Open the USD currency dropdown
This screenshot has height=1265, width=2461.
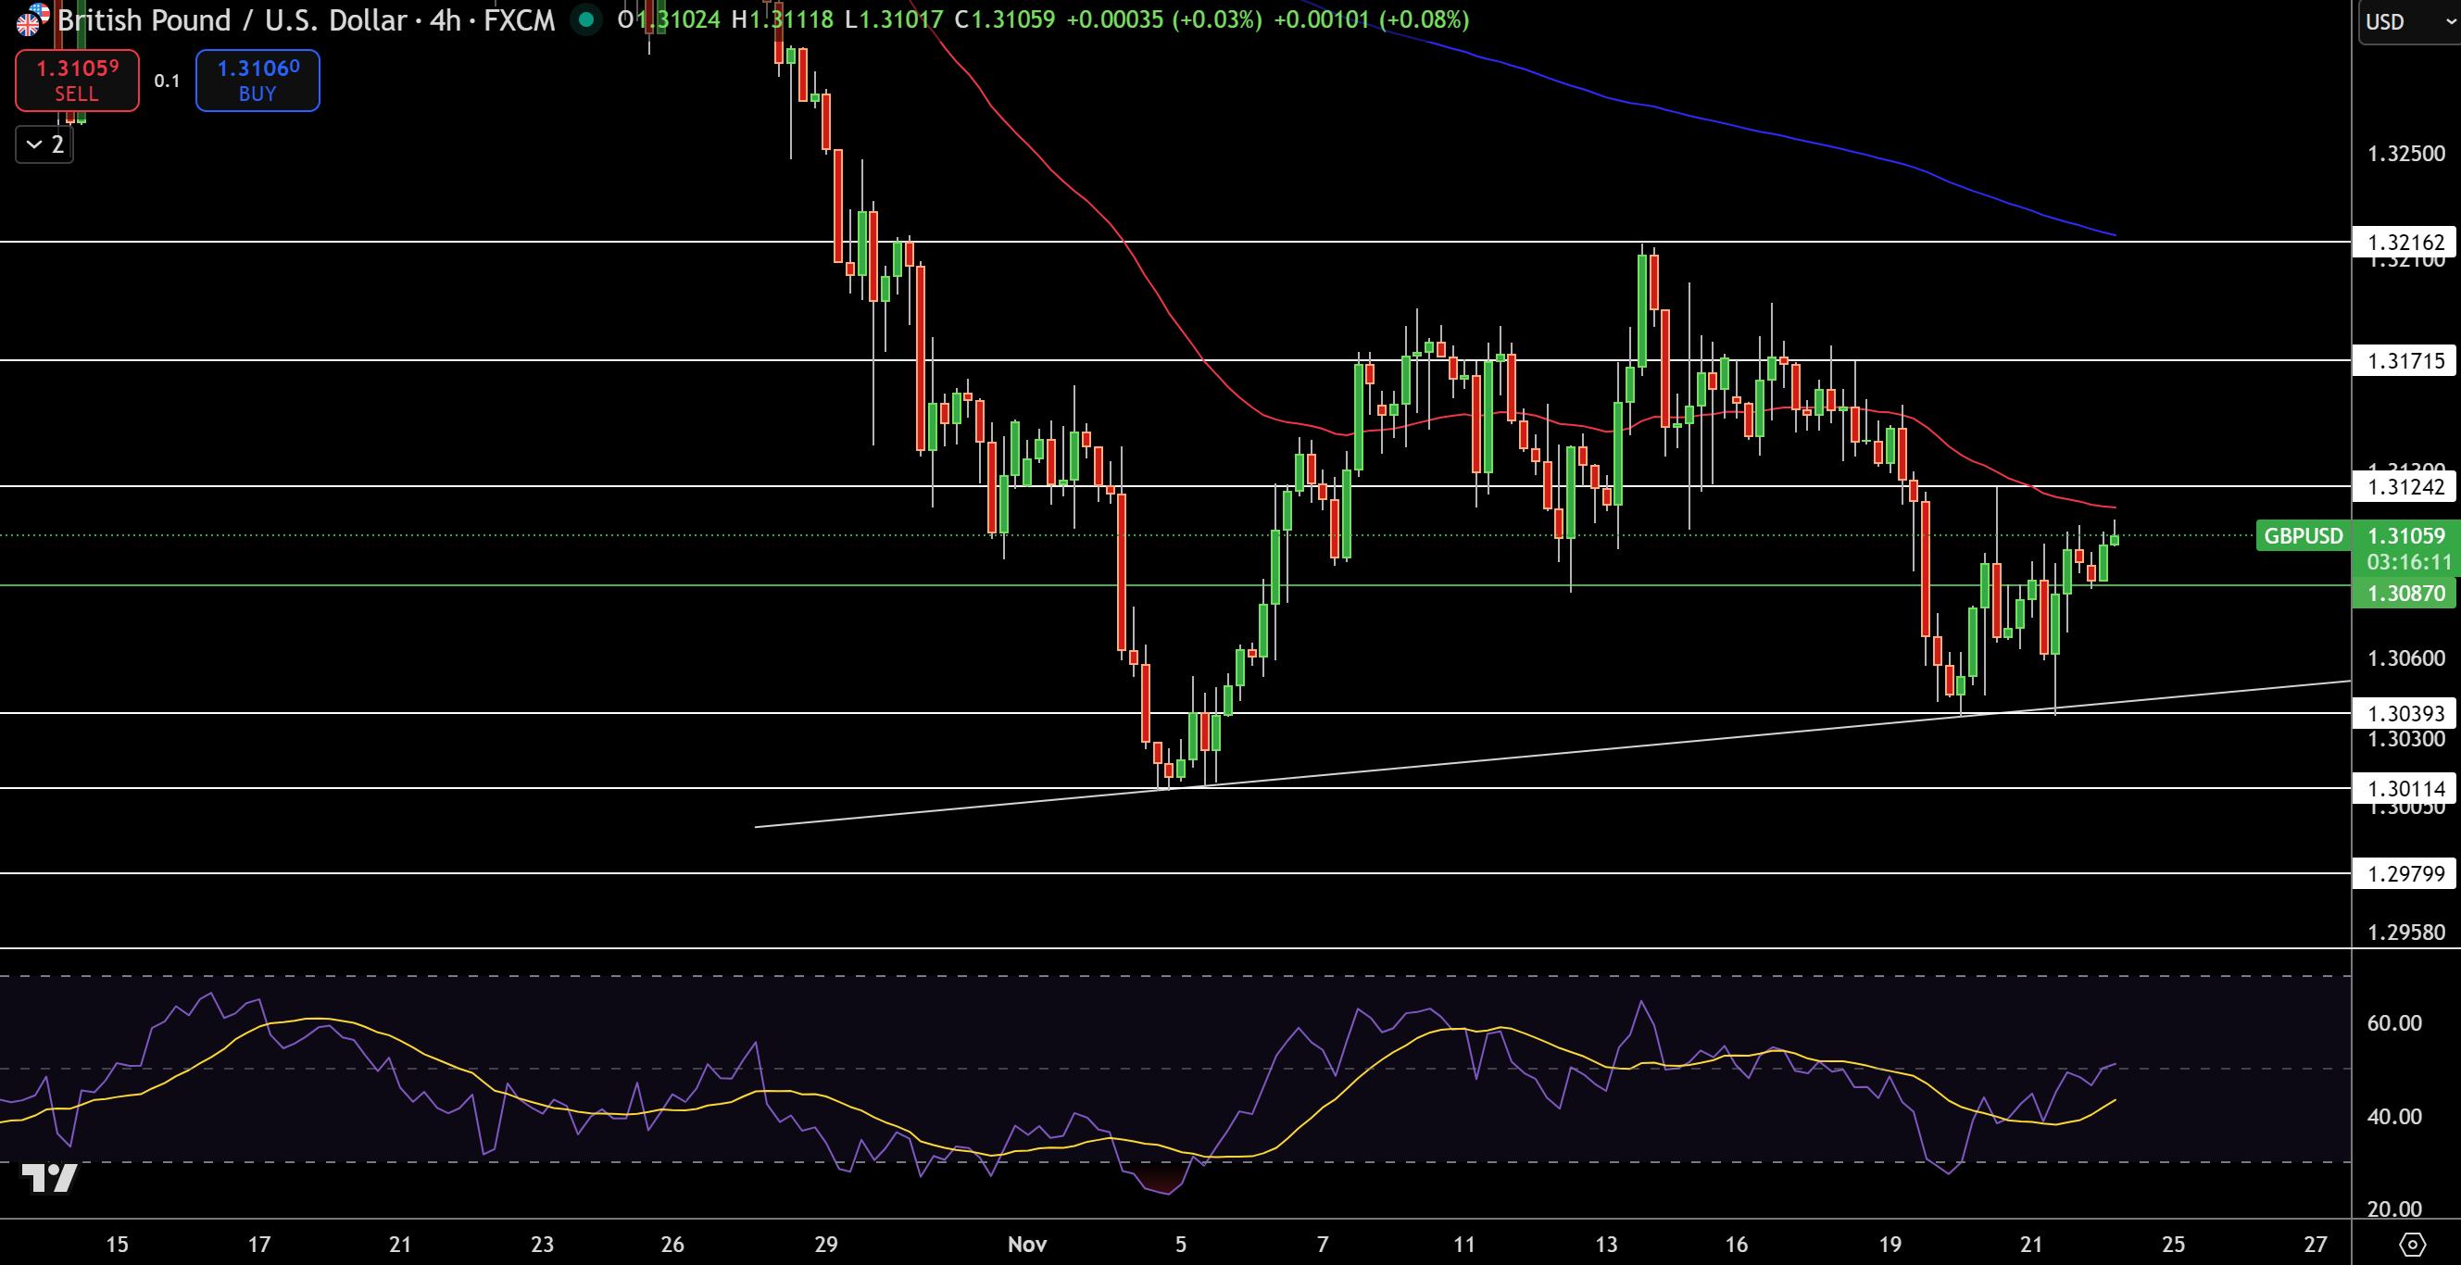tap(2398, 21)
